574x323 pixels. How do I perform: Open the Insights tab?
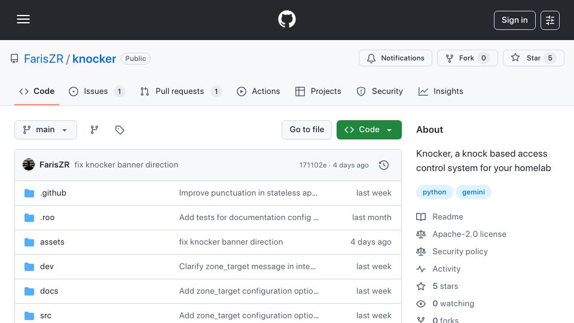click(441, 91)
